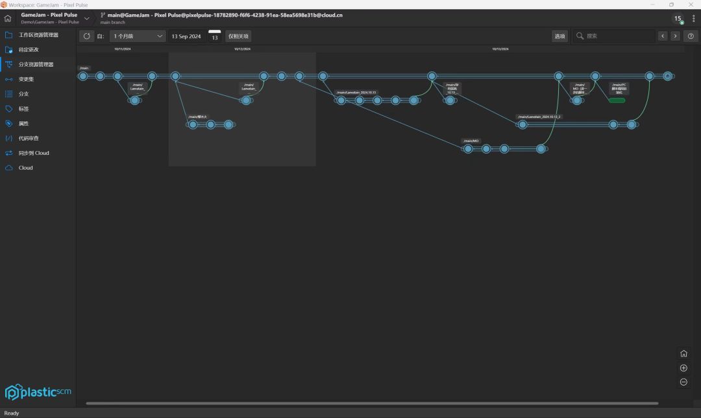Zoom in on the branch diagram
This screenshot has height=418, width=701.
tap(683, 368)
